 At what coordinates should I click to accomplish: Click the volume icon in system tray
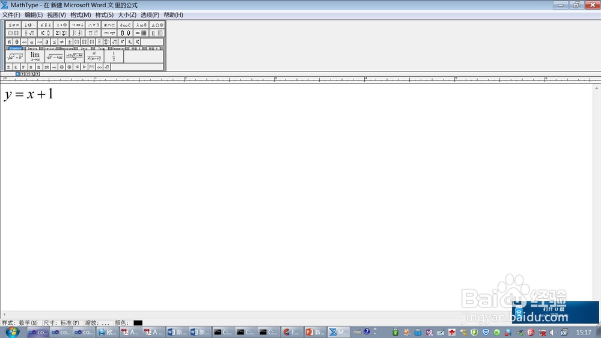tap(553, 332)
